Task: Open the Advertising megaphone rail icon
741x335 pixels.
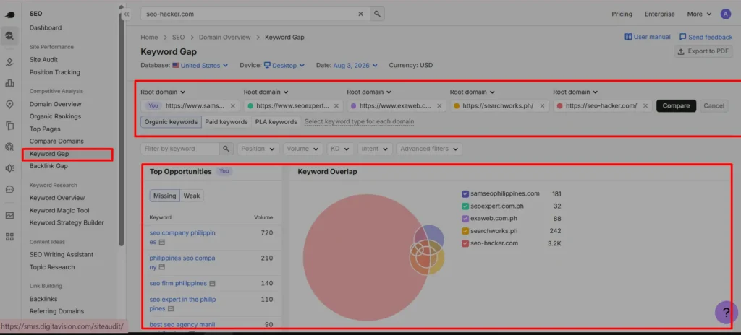Action: coord(9,168)
